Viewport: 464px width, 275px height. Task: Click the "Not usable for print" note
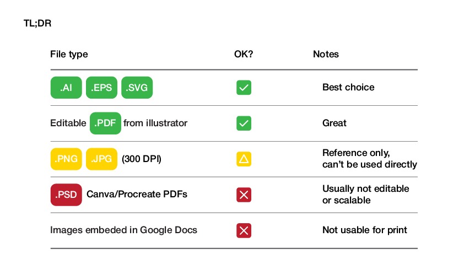point(365,230)
